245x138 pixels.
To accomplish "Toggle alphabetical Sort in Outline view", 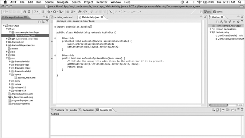I will pyautogui.click(x=221, y=22).
